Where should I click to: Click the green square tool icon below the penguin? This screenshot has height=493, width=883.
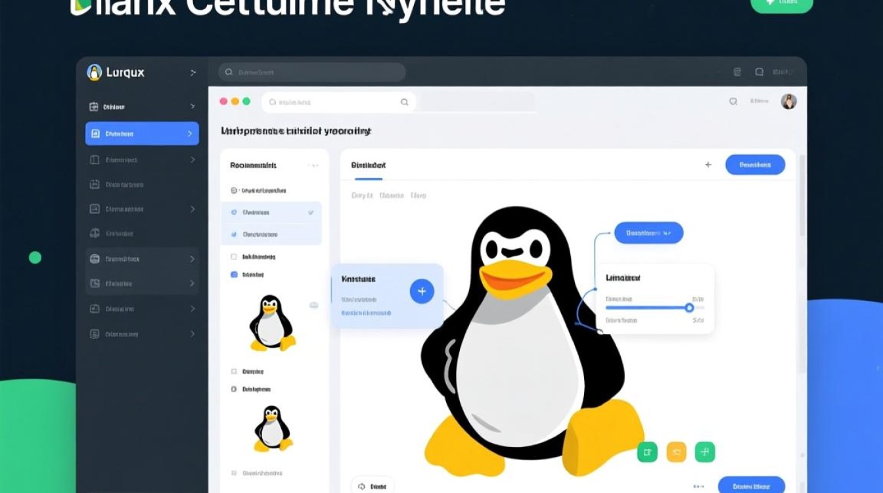point(647,452)
